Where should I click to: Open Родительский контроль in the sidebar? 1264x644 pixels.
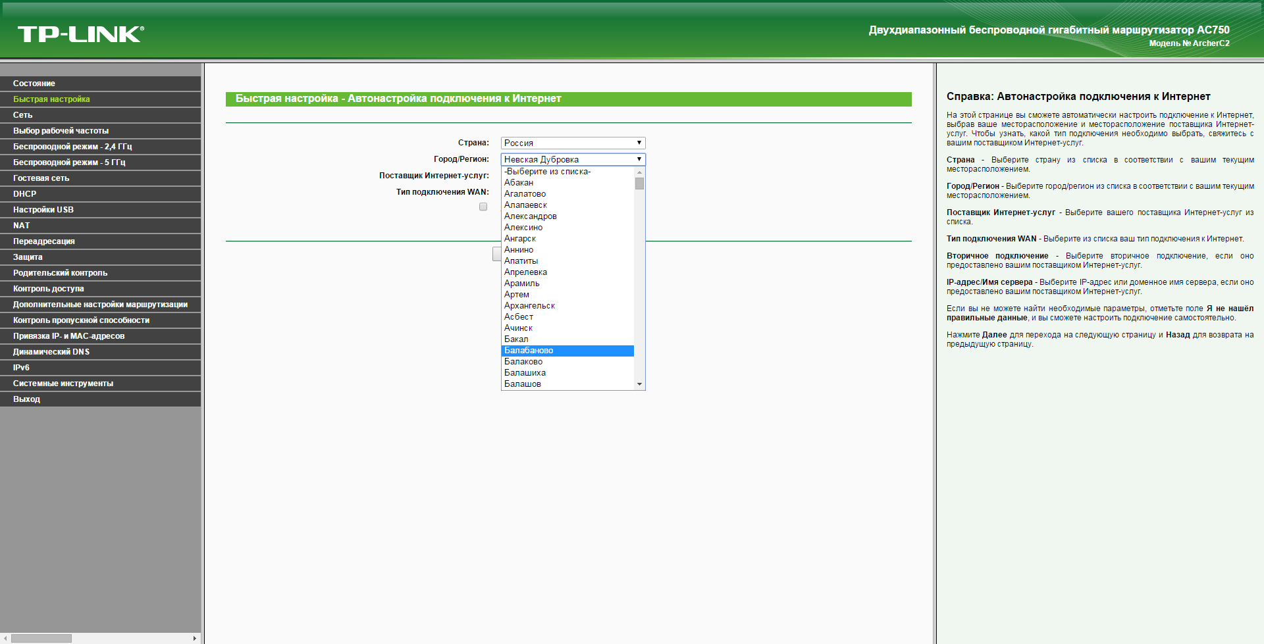[60, 273]
